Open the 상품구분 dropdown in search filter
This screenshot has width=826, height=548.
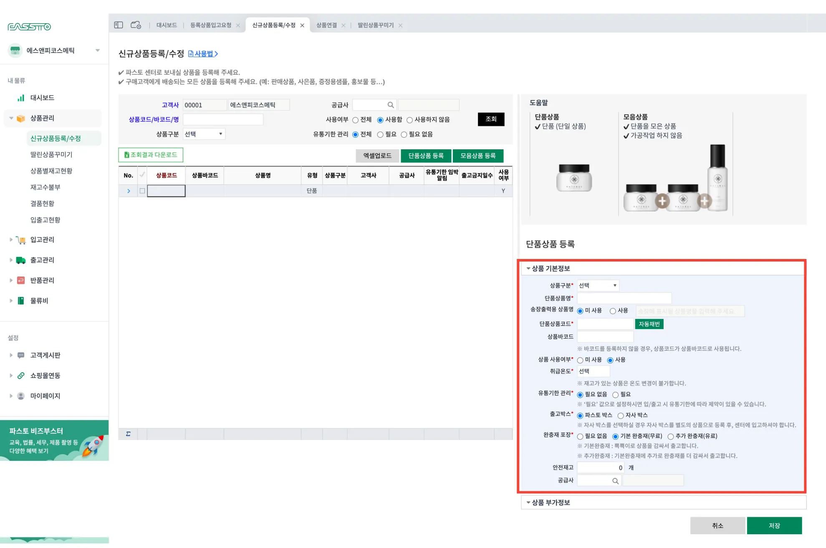point(204,134)
